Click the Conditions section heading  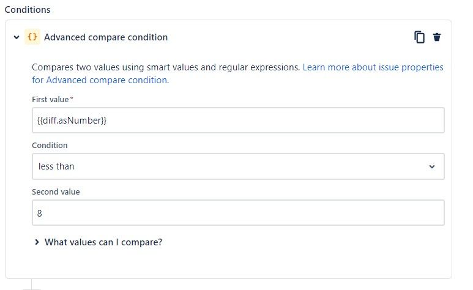[28, 10]
